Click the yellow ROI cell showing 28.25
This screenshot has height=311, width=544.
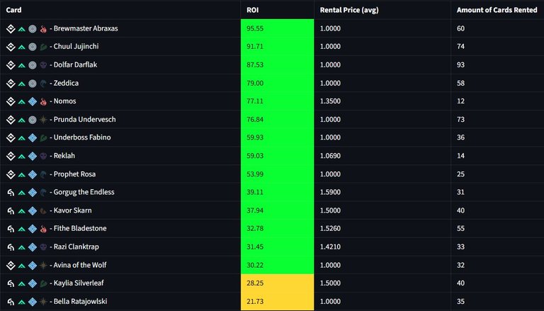pos(277,283)
